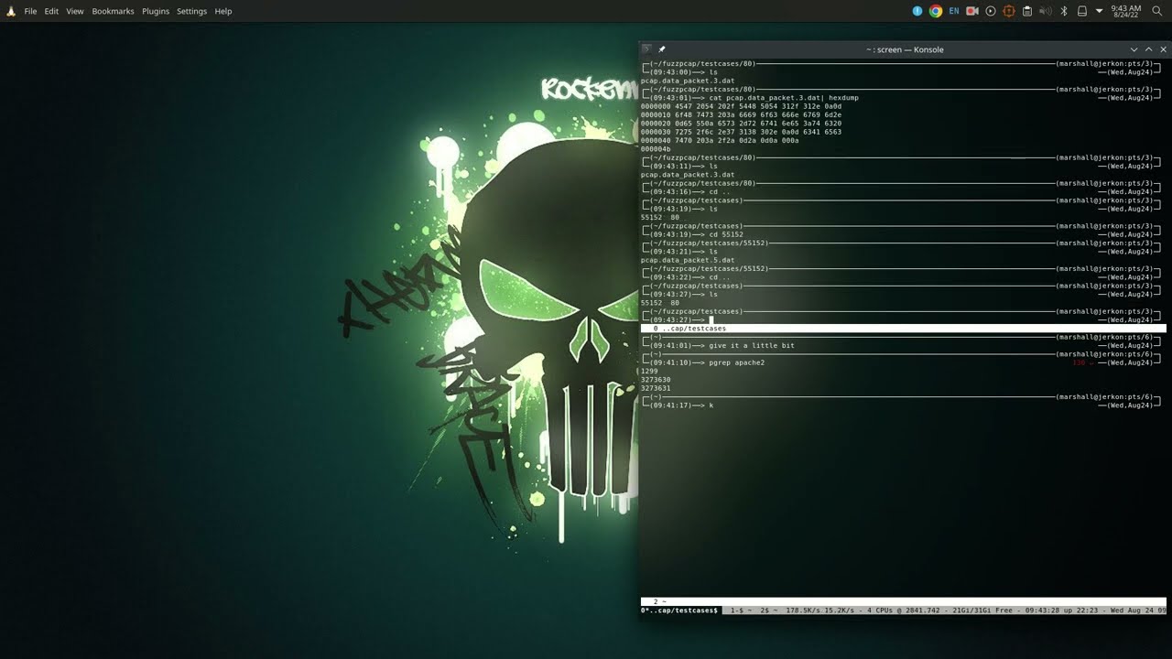Click the blue notification tray icon

pyautogui.click(x=917, y=11)
